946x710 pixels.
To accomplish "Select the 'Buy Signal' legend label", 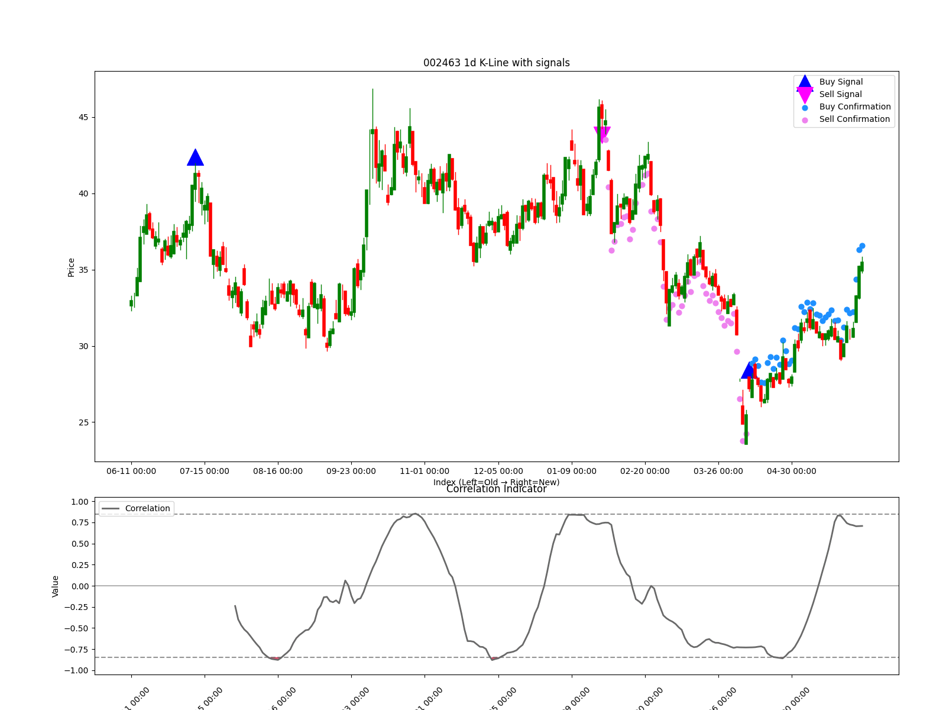I will click(841, 82).
